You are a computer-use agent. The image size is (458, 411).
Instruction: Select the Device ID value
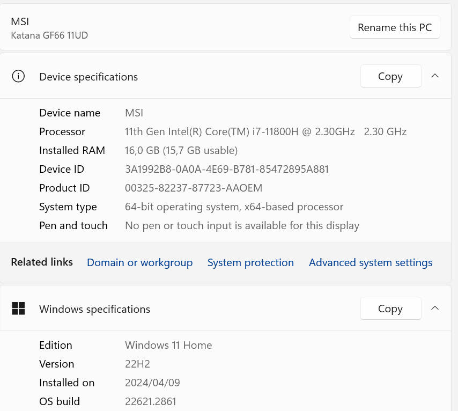[x=226, y=169]
